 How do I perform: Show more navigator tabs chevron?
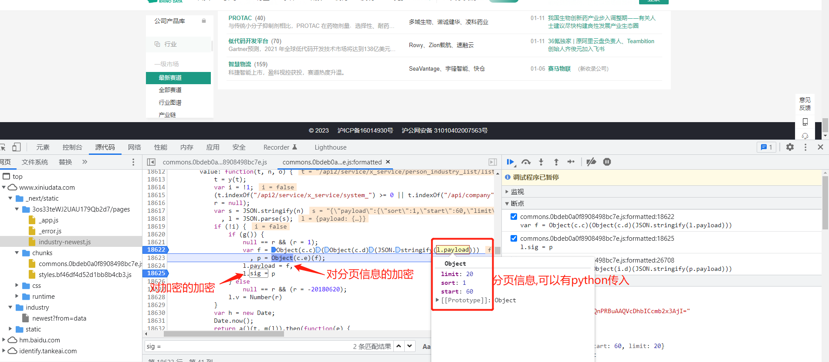tap(85, 162)
